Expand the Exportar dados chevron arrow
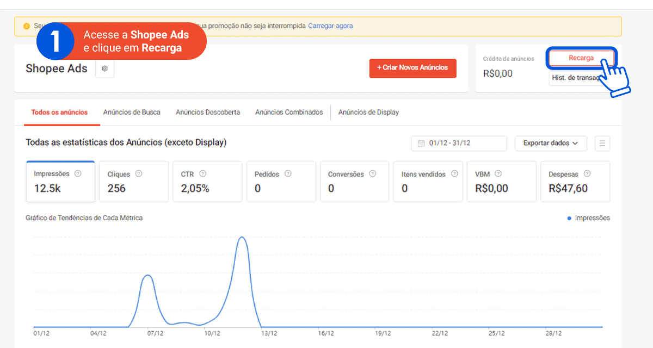Screen dimensions: 653x348 (576, 144)
